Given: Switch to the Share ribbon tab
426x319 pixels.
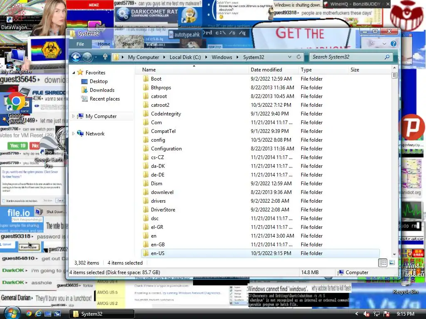Looking at the screenshot, I should pos(128,44).
